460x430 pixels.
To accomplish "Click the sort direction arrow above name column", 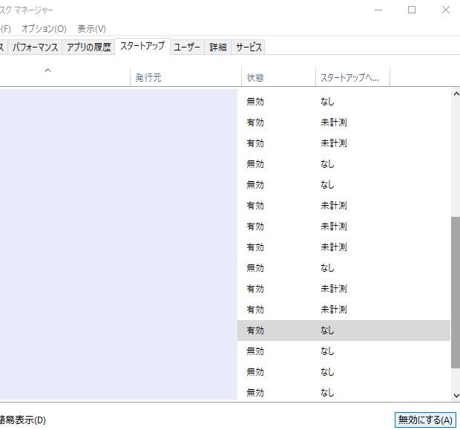I will [x=48, y=71].
